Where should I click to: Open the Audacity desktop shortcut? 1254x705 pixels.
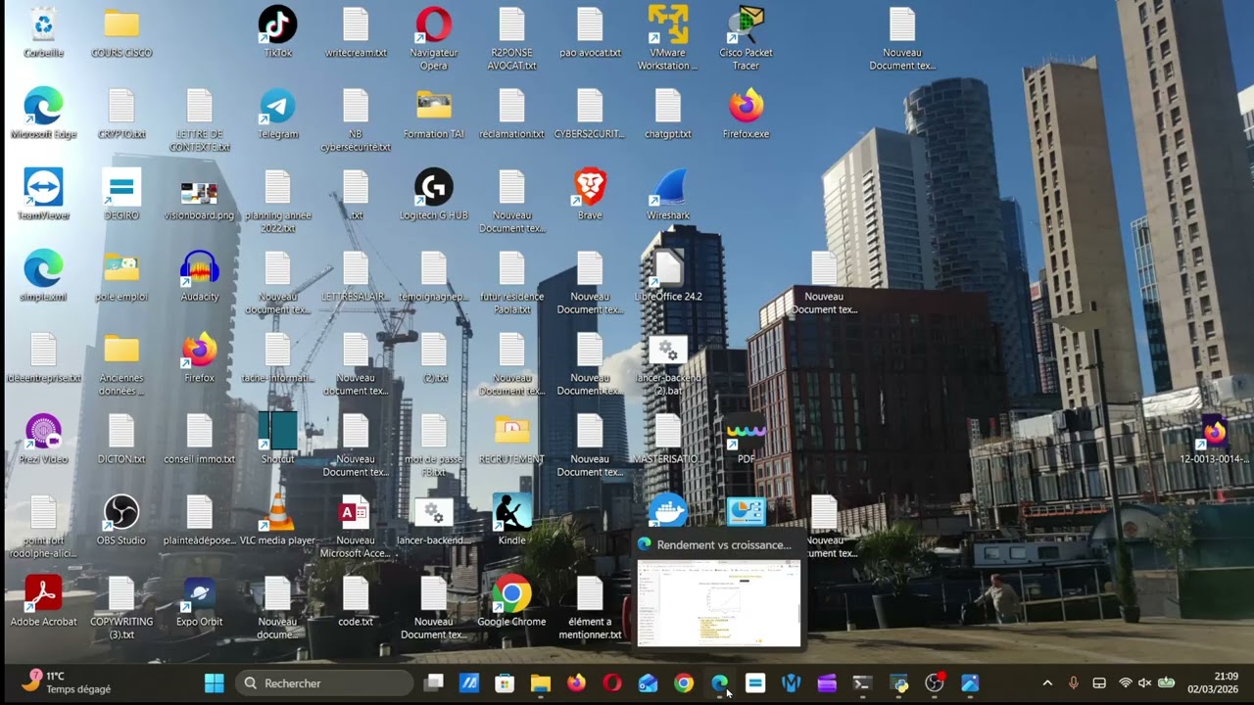(x=199, y=275)
